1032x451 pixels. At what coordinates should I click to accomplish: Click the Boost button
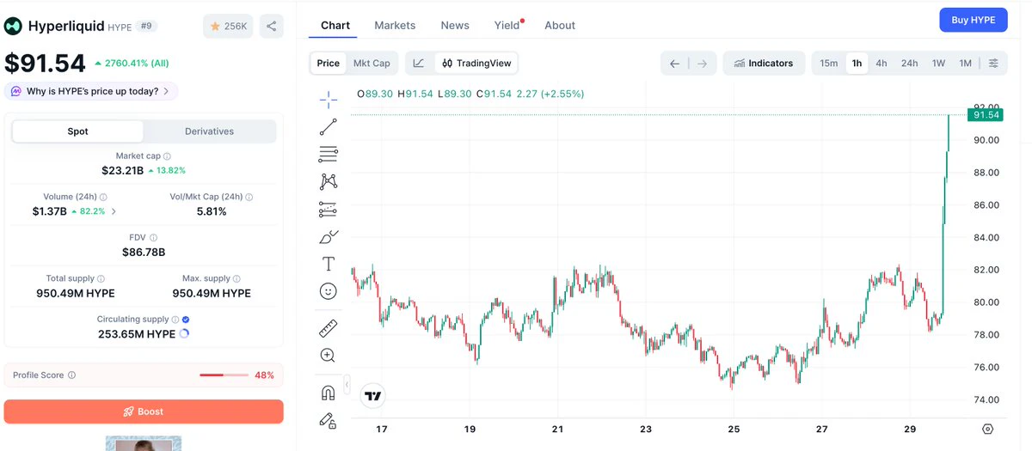pyautogui.click(x=144, y=411)
